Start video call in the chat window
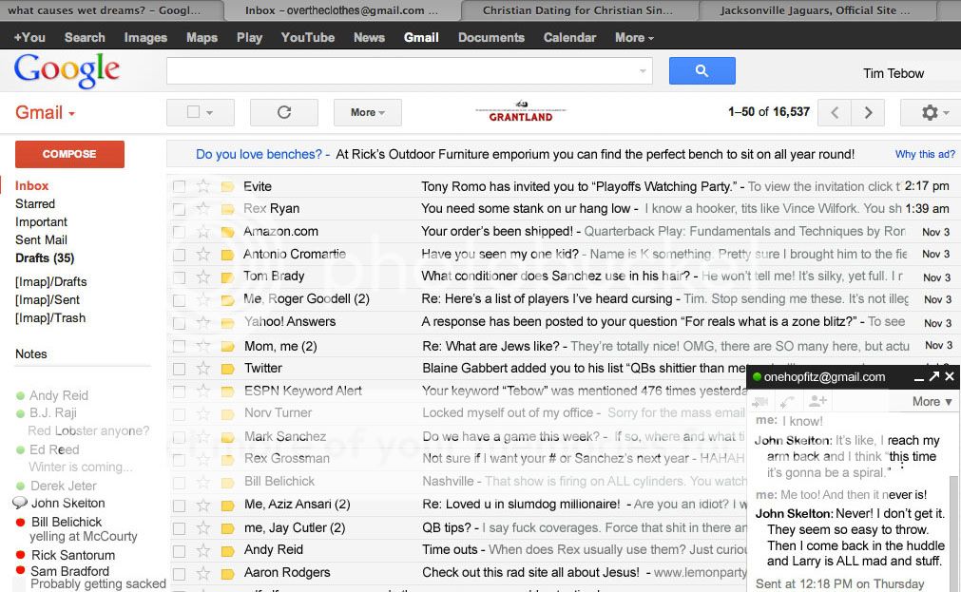 (760, 401)
